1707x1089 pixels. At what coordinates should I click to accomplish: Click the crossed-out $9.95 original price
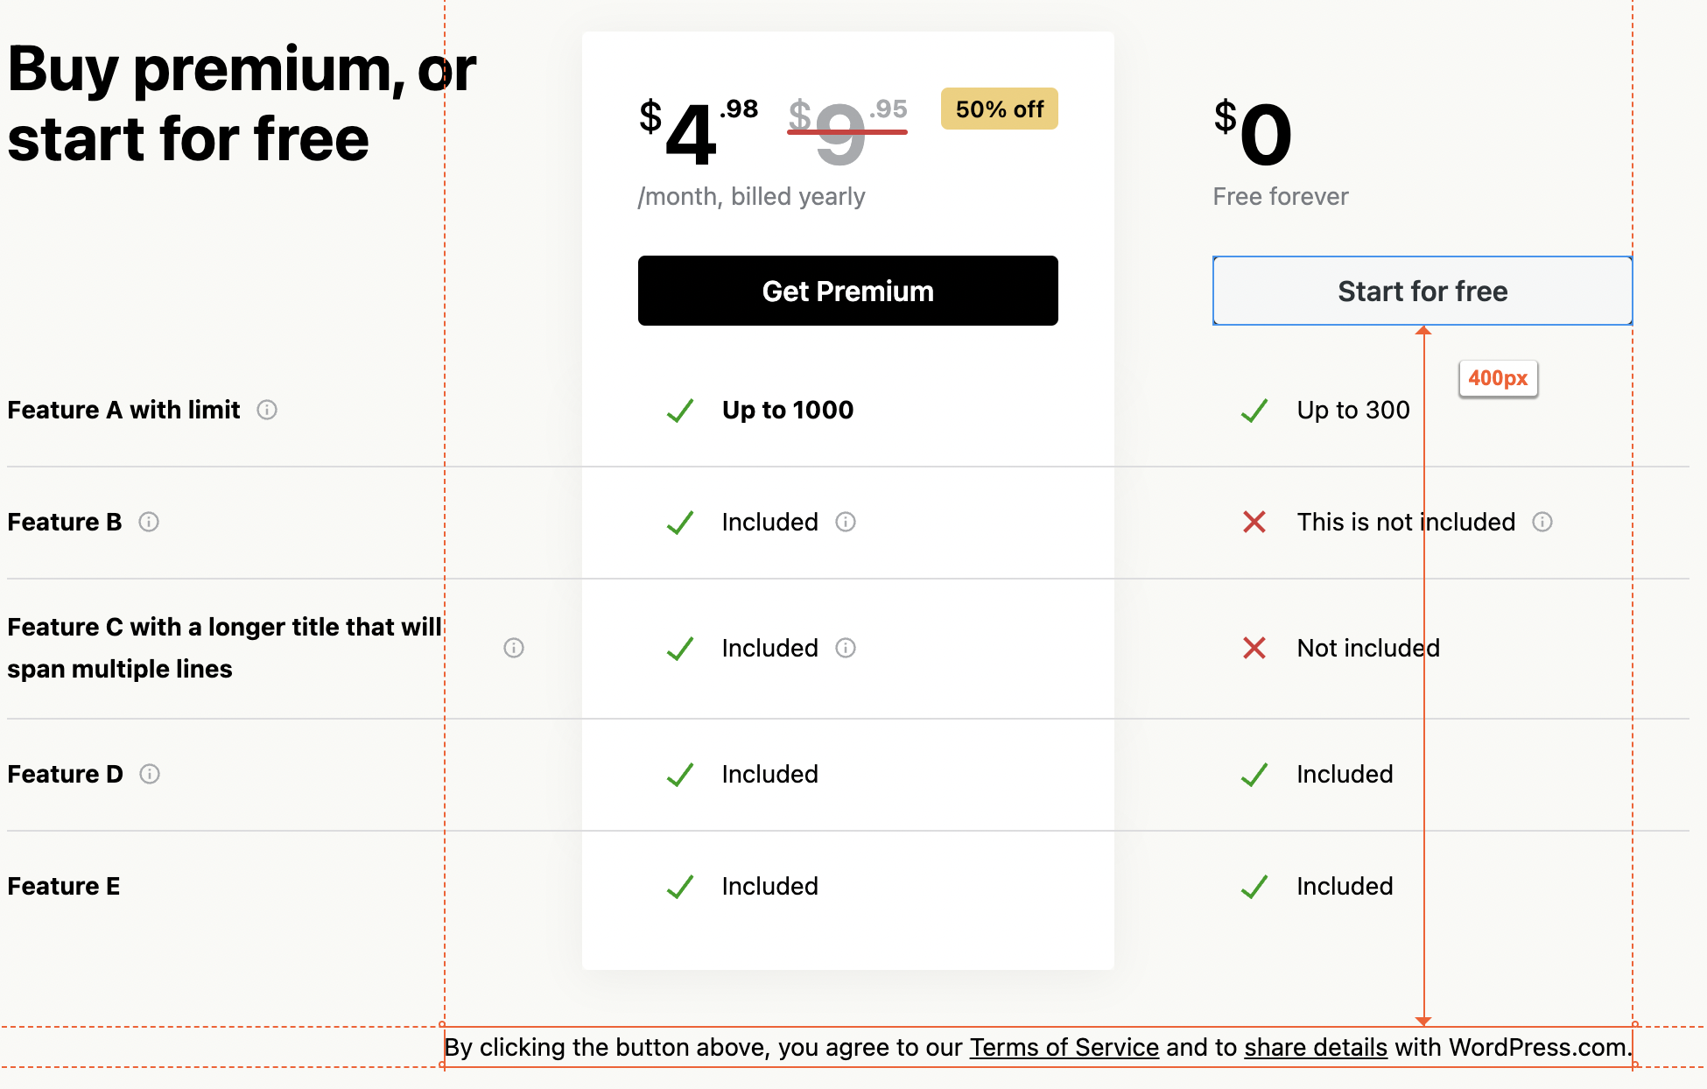pyautogui.click(x=846, y=131)
